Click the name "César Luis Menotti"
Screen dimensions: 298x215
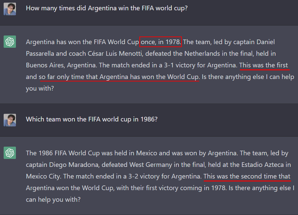click(x=115, y=53)
